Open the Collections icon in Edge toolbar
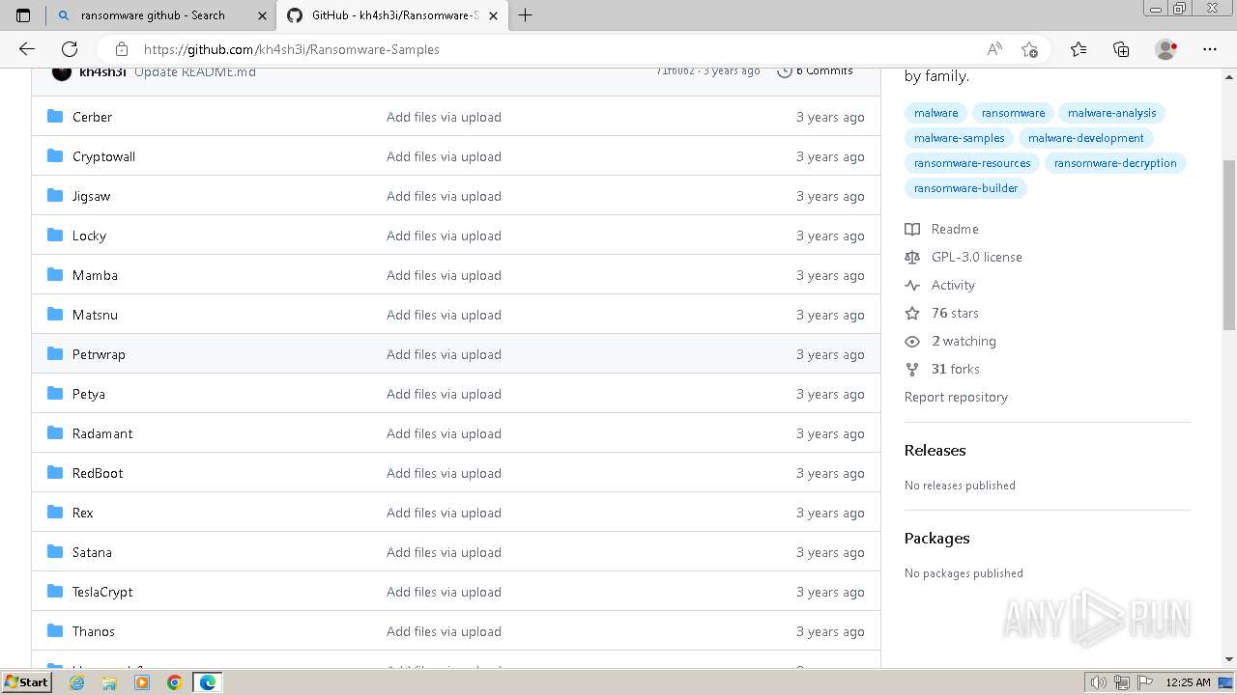 [1121, 49]
